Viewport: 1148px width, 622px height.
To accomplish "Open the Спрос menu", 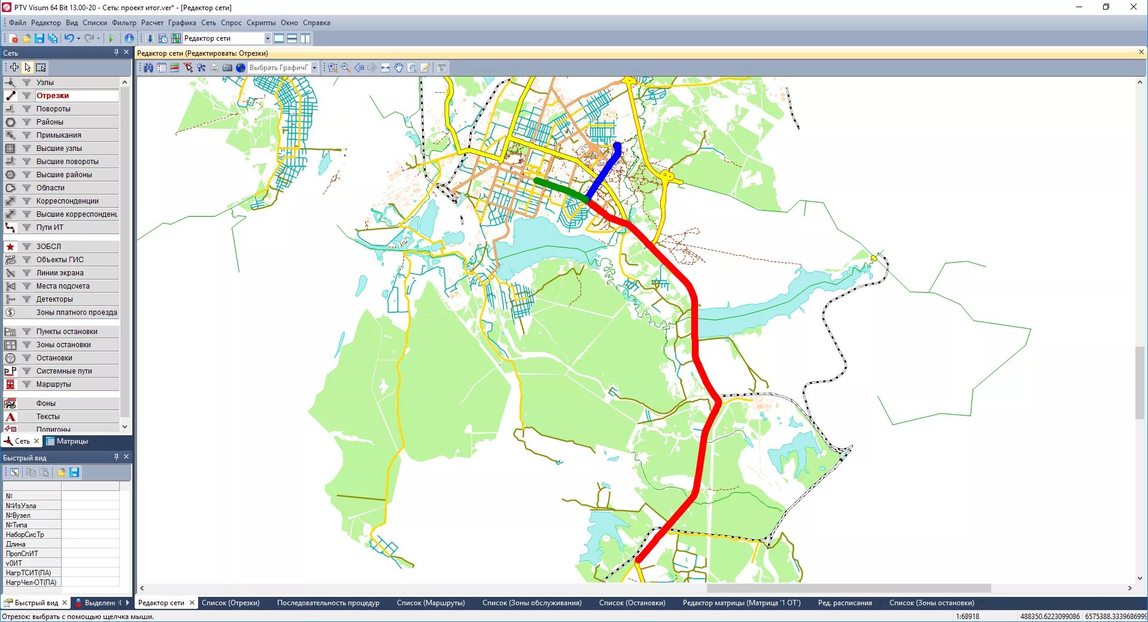I will [x=231, y=23].
